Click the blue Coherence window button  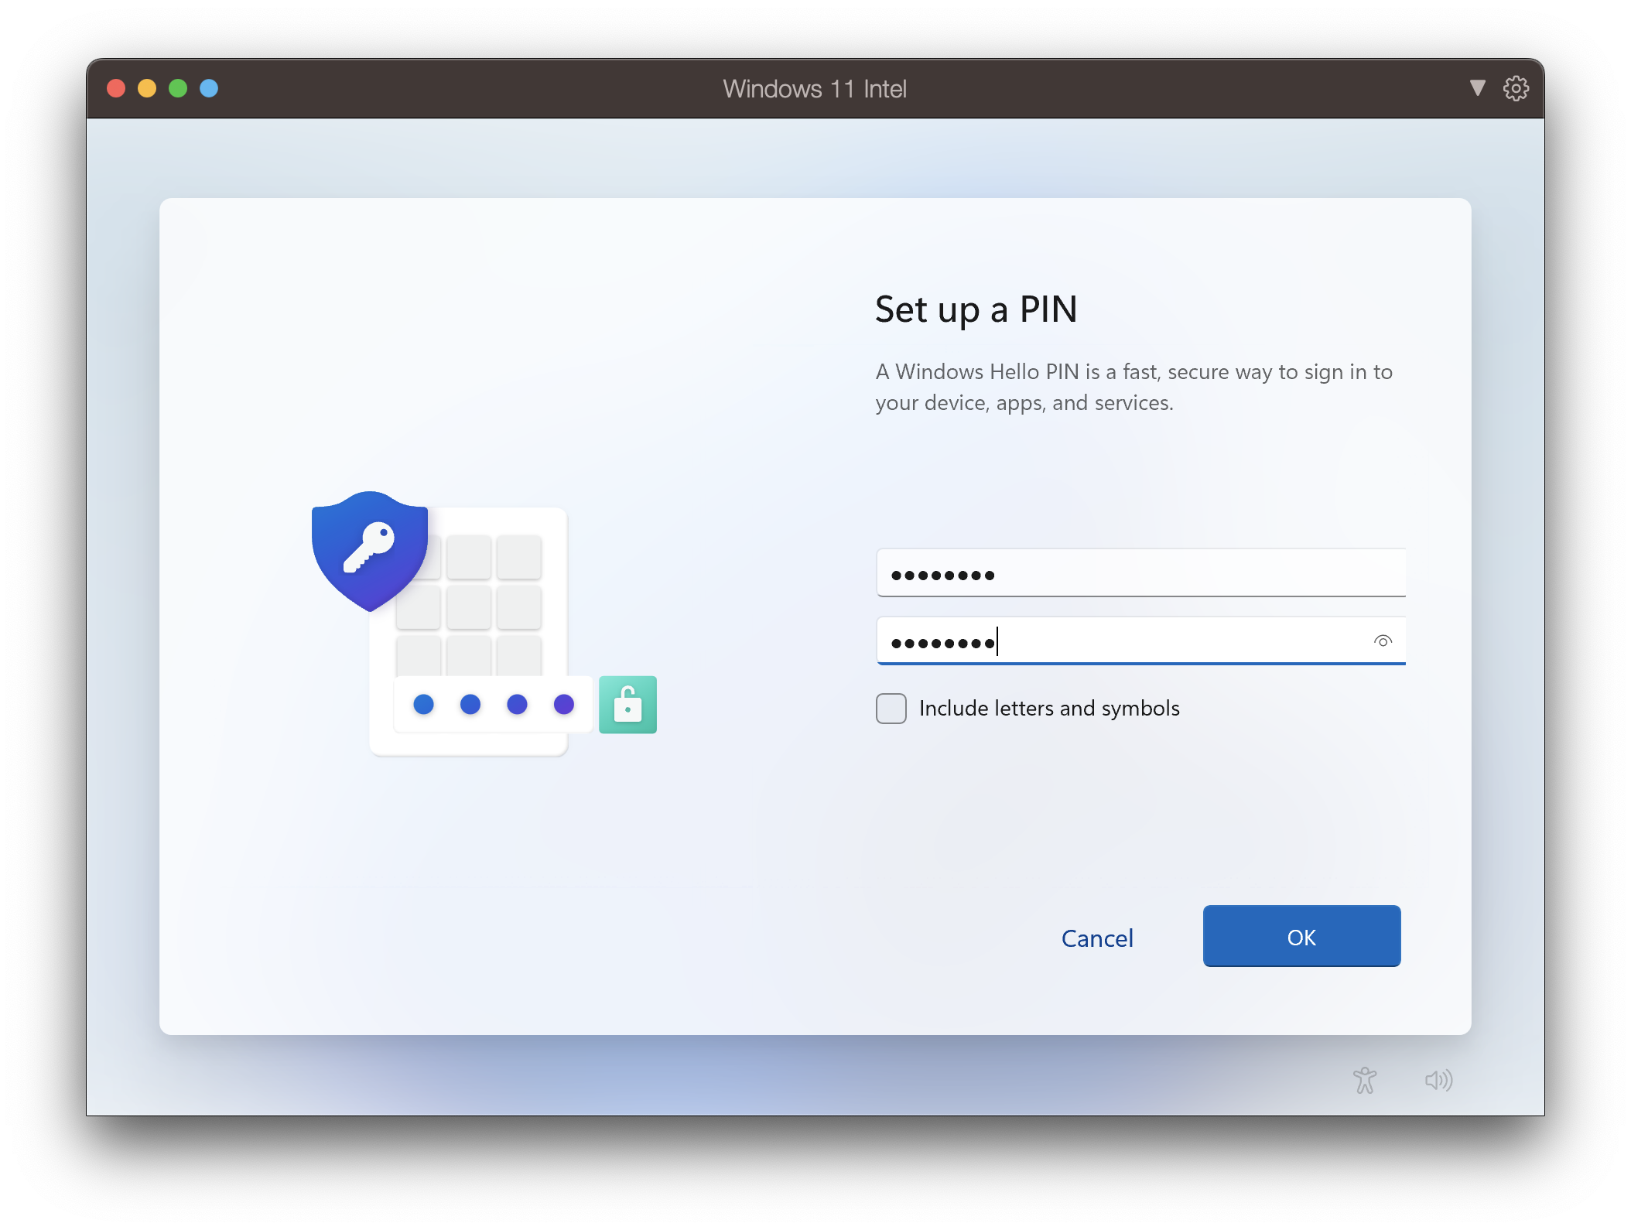click(x=209, y=88)
